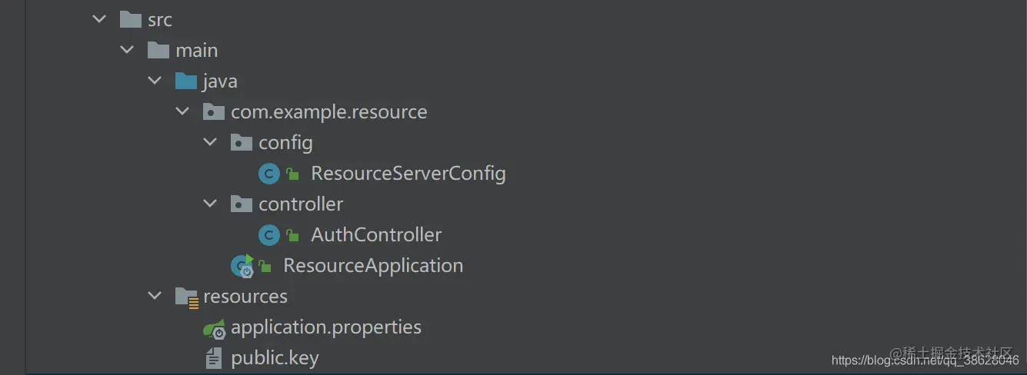Collapse the resources folder chevron

pyautogui.click(x=155, y=296)
